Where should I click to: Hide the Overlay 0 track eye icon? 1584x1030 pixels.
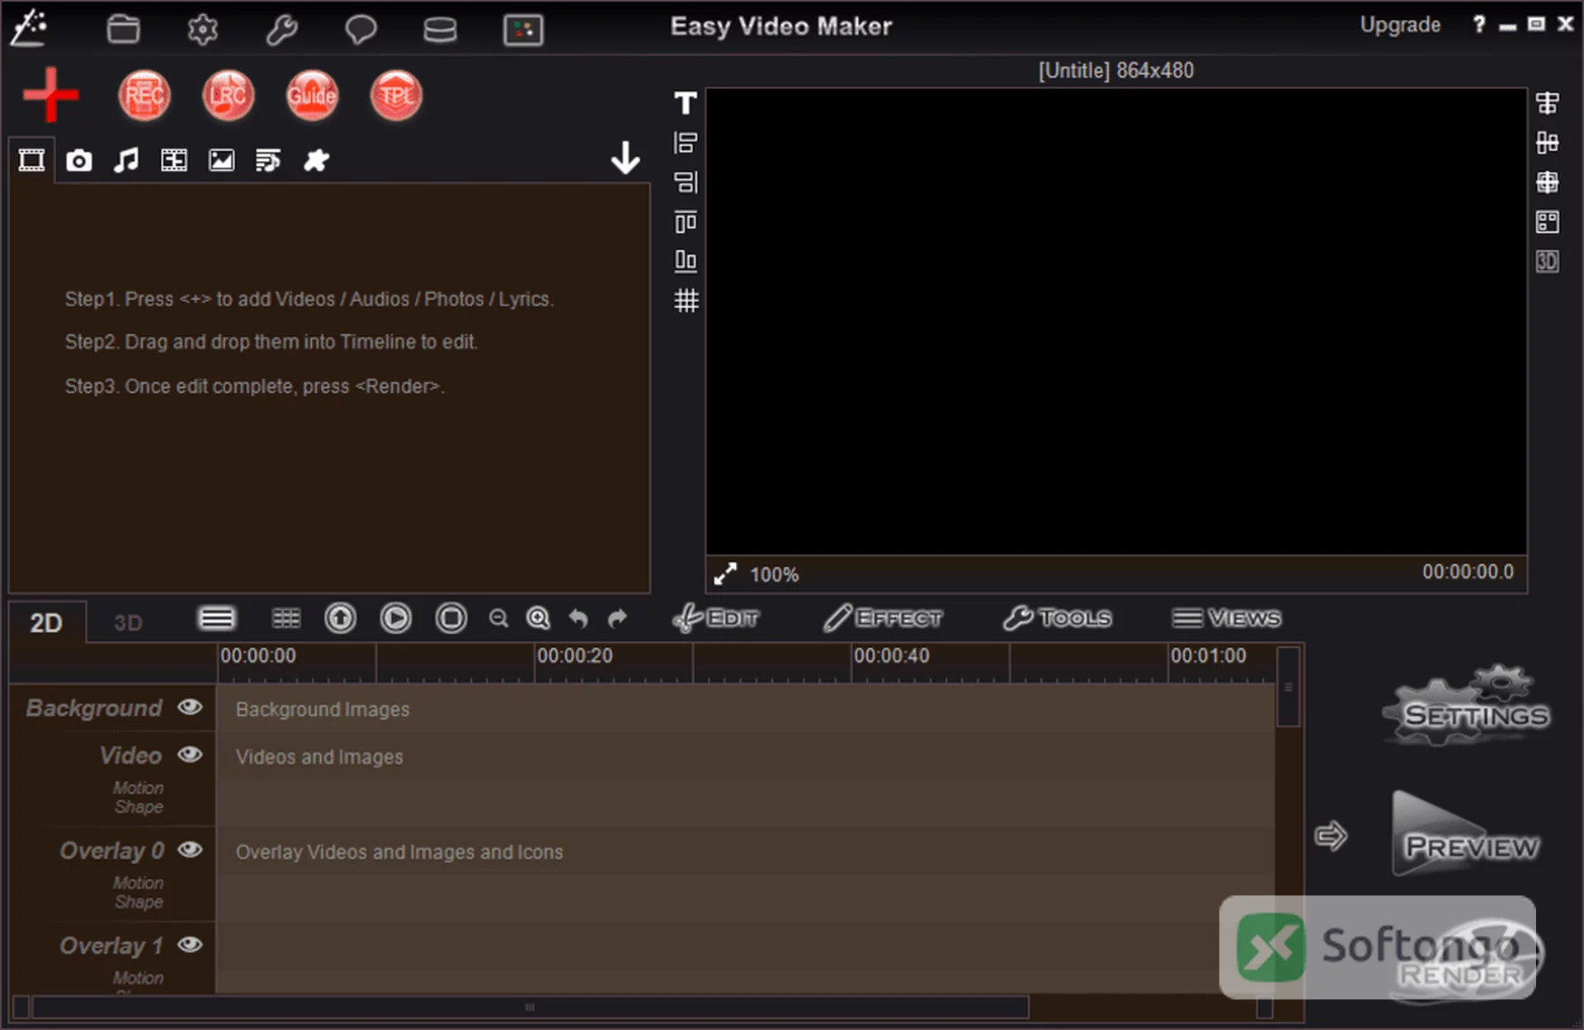click(x=190, y=849)
